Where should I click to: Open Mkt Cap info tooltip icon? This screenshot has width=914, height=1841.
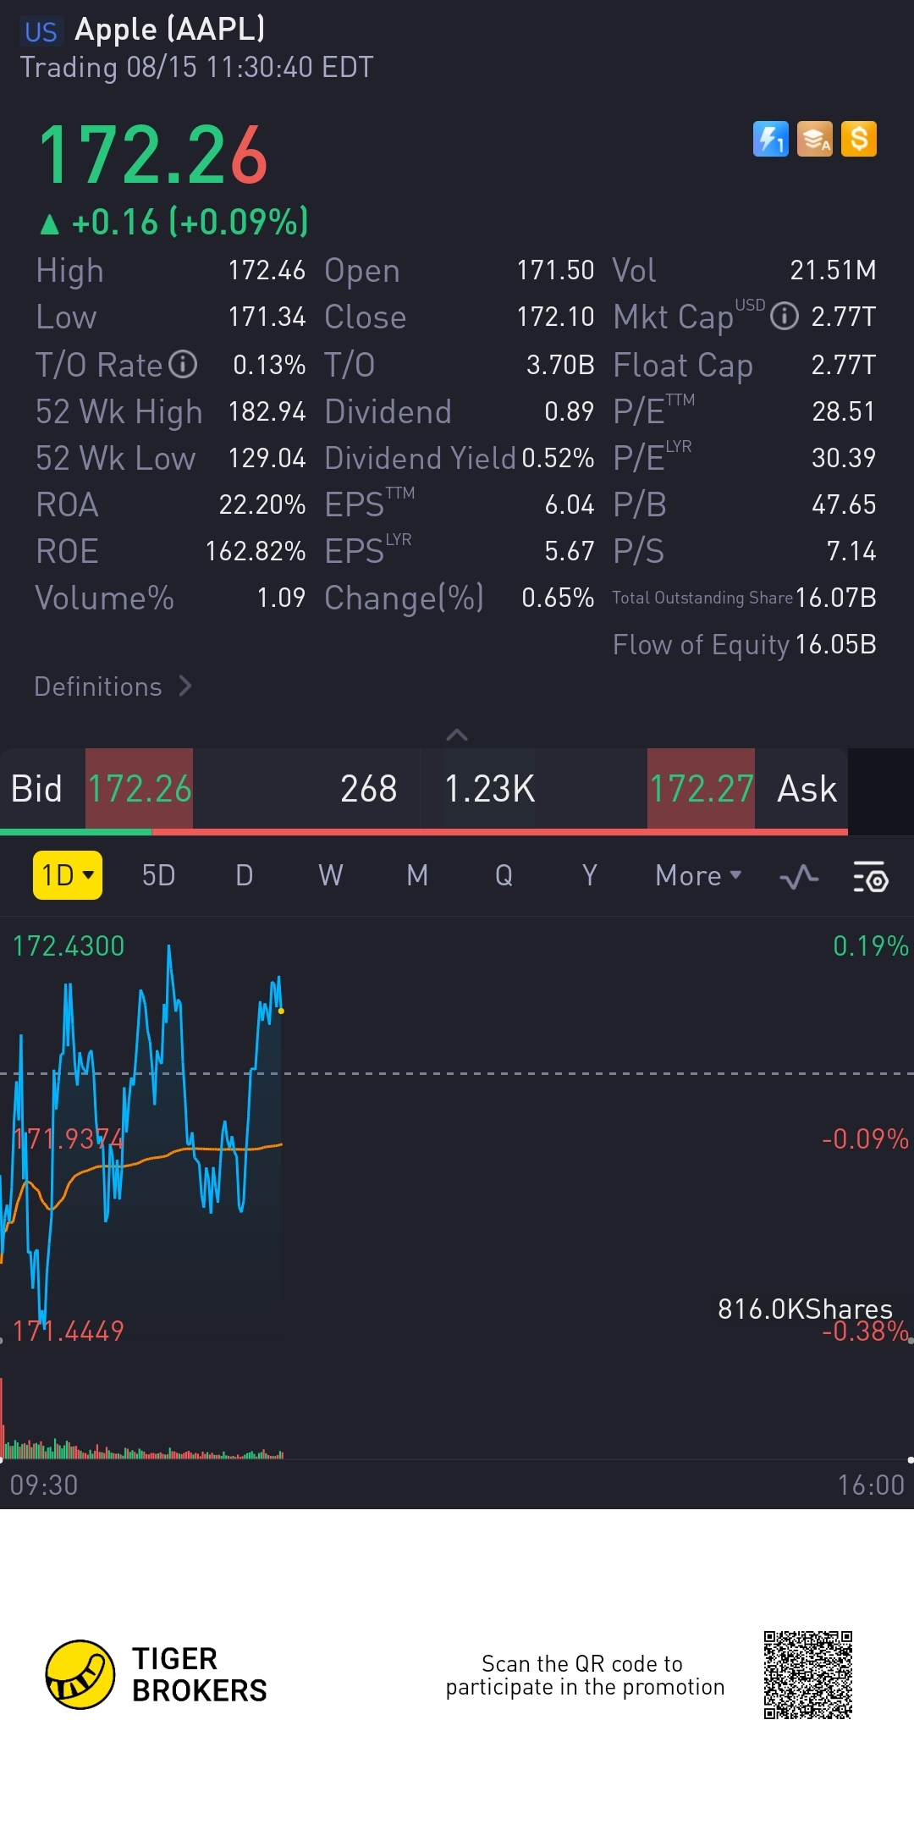coord(785,317)
